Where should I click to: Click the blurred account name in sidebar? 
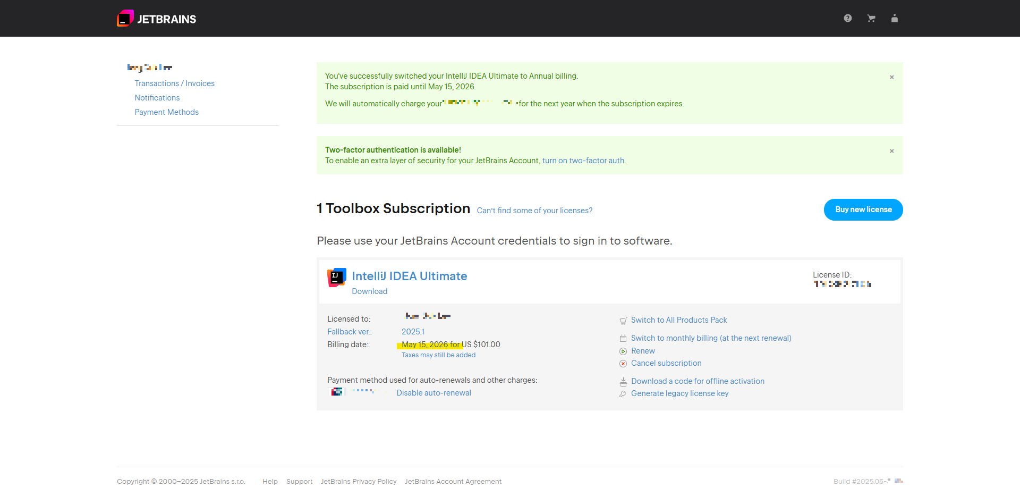click(x=150, y=68)
